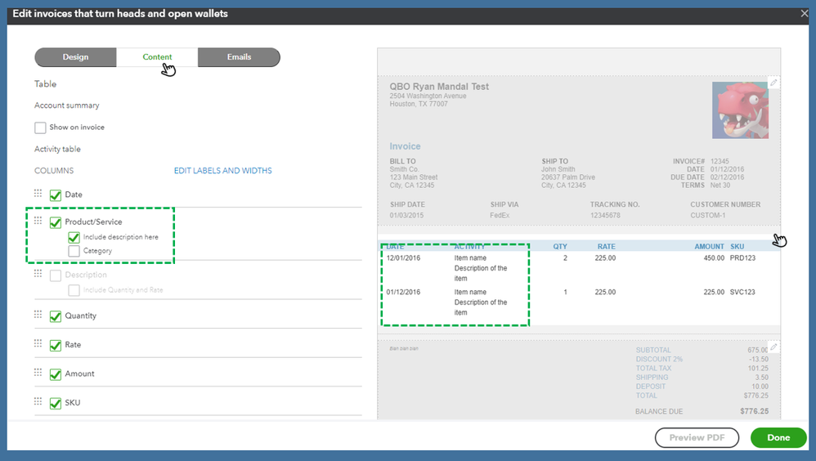This screenshot has width=816, height=461.
Task: Click the drag handle beside Product/Service
Action: 38,221
